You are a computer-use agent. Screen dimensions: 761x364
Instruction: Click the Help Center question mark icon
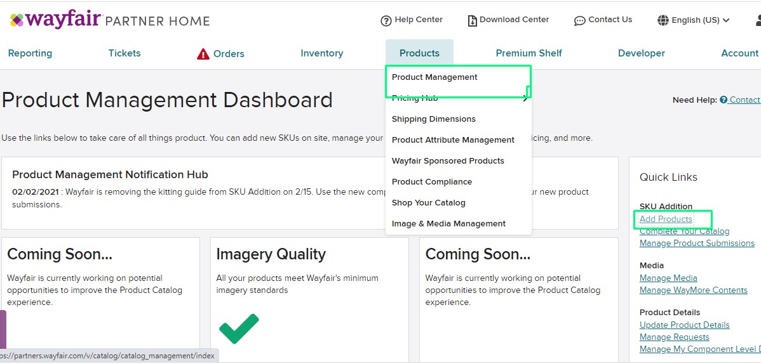[386, 21]
